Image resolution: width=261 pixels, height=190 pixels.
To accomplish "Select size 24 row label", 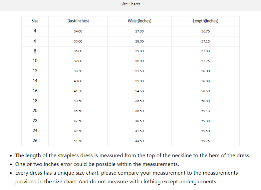I will (x=35, y=131).
